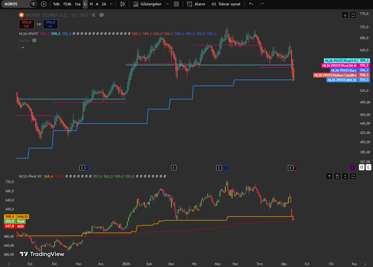Expand the interval list dropdown arrow

pyautogui.click(x=111, y=4)
